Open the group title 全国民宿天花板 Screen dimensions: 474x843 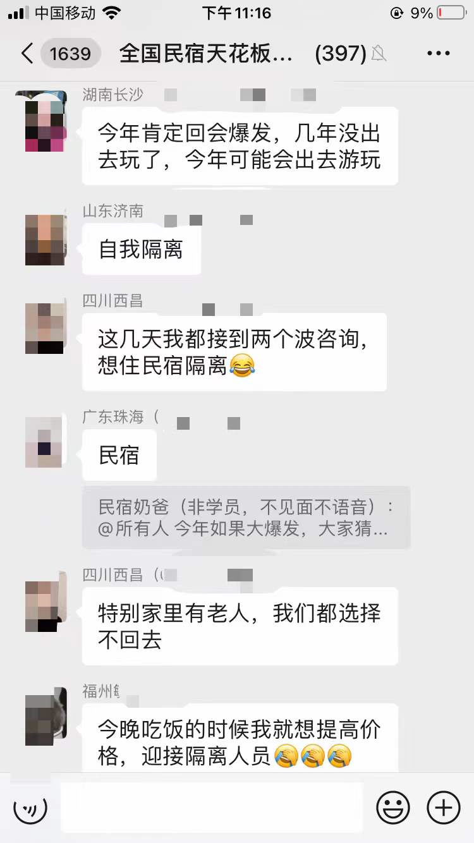click(206, 54)
